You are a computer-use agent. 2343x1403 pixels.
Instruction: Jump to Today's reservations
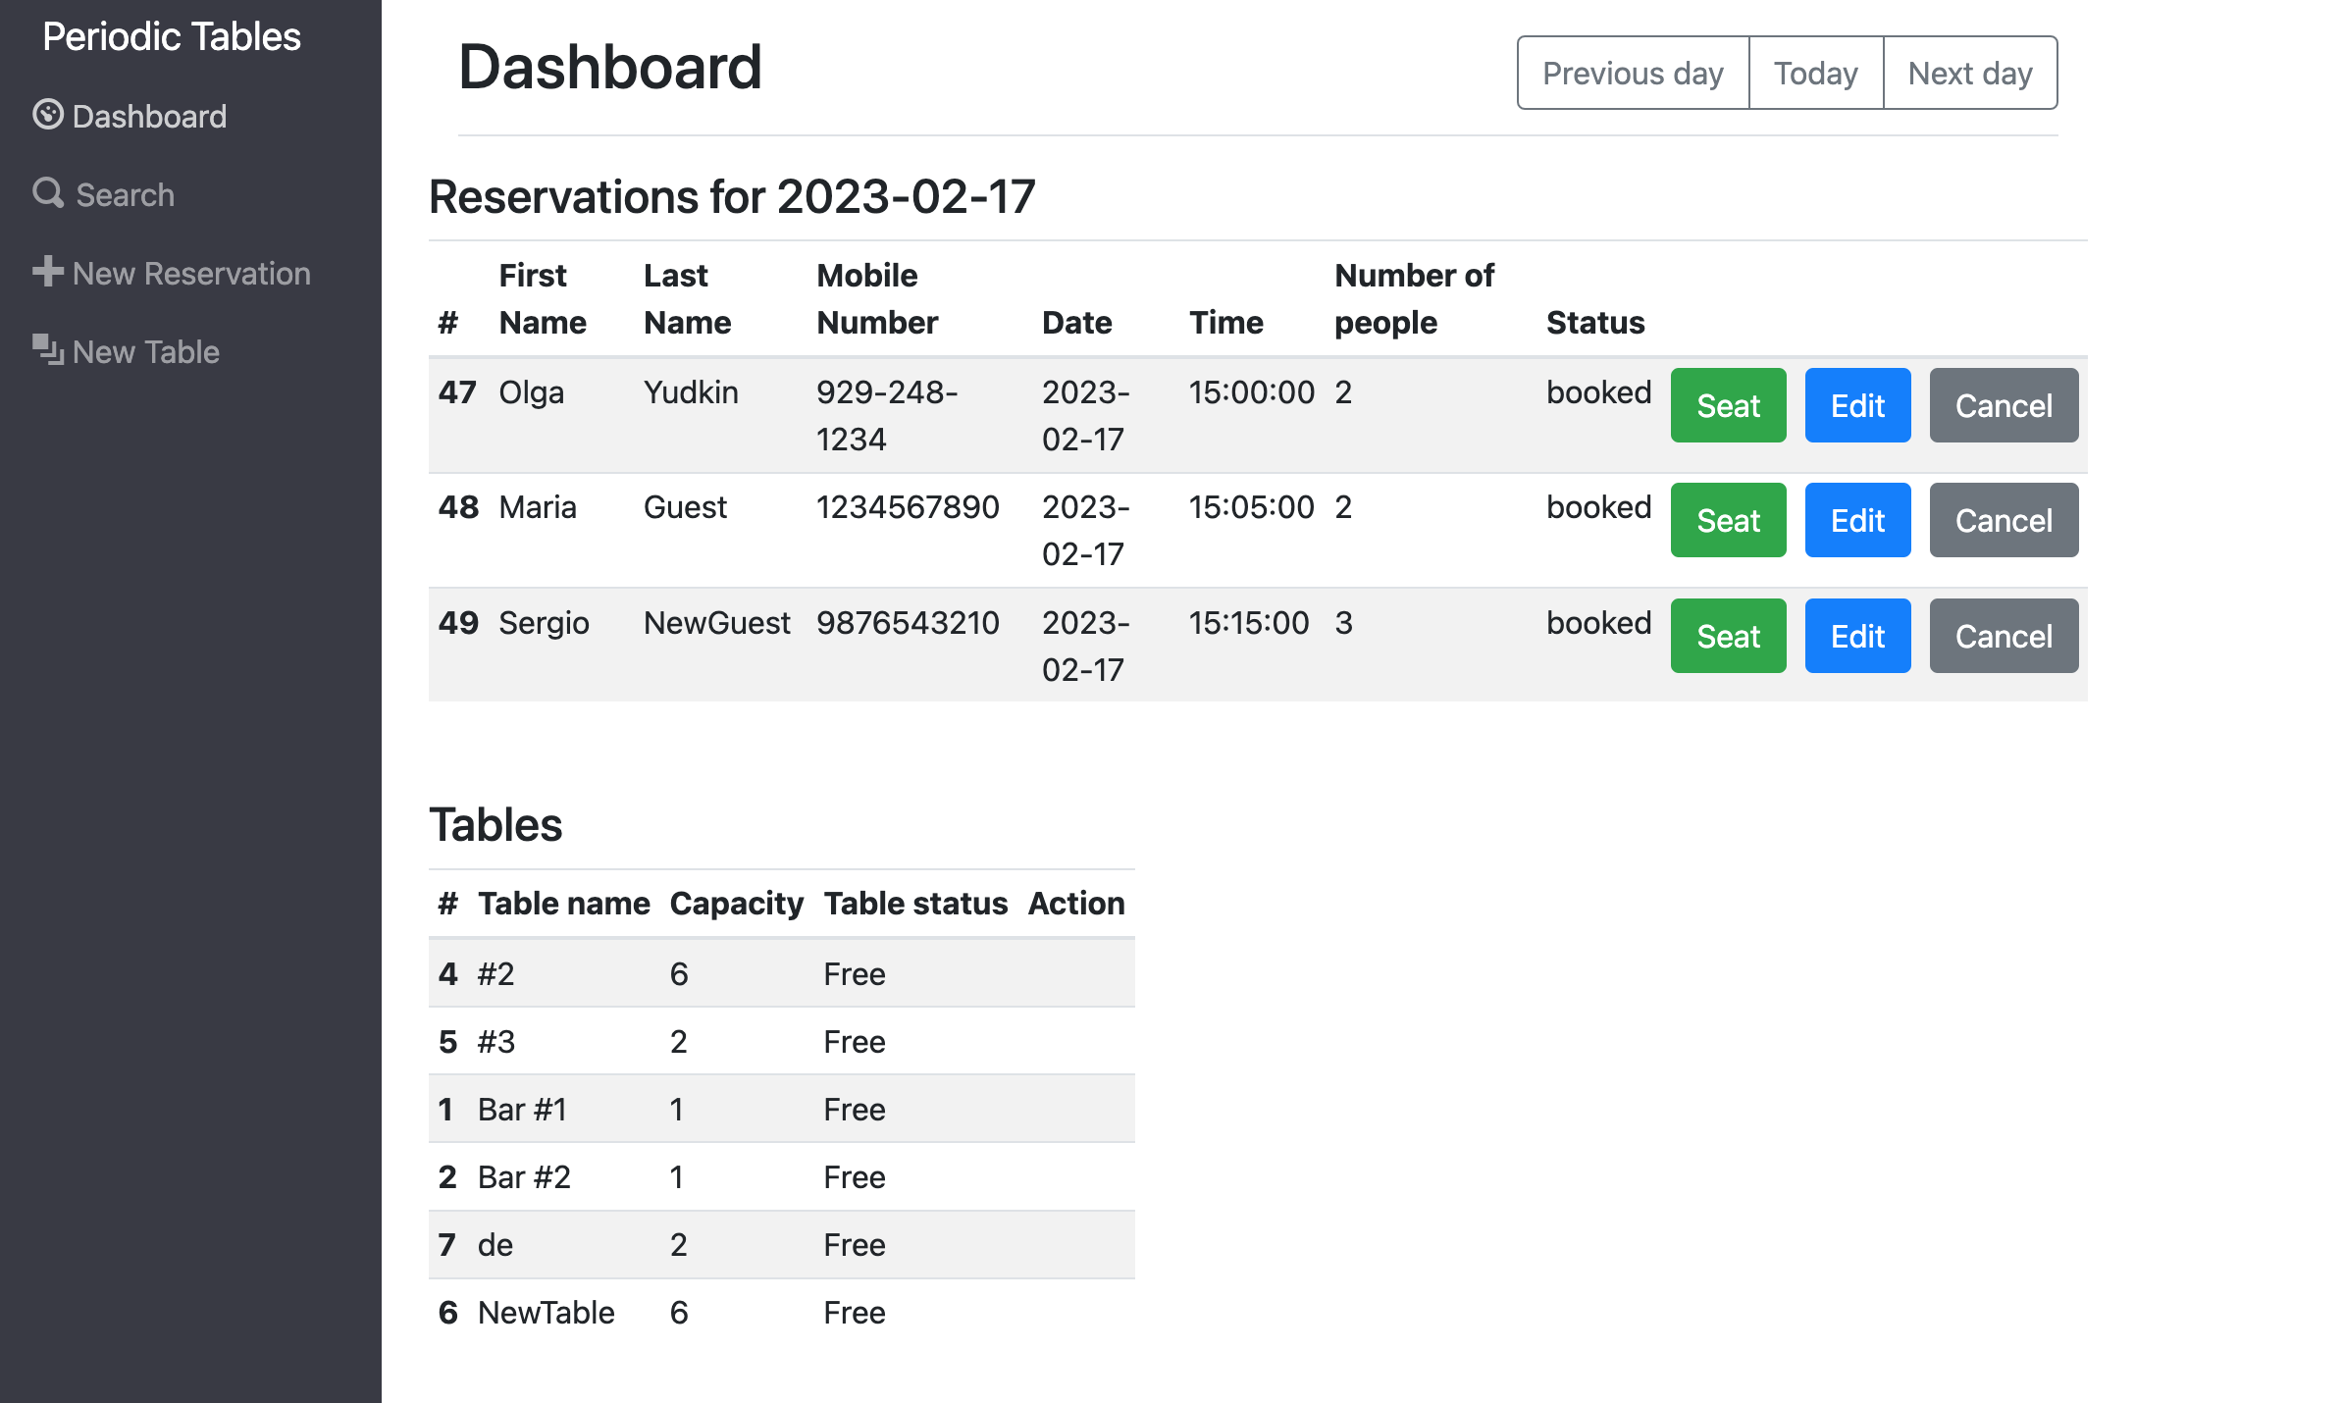(x=1815, y=73)
